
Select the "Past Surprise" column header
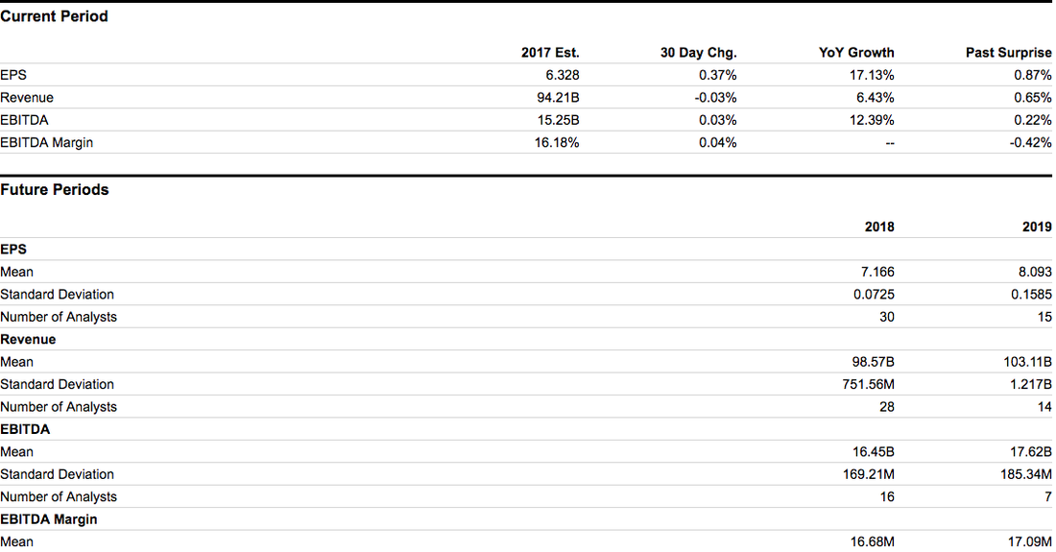[1008, 53]
